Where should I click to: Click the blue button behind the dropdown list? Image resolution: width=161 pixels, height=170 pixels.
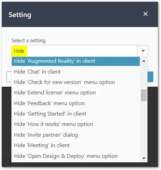click(150, 77)
